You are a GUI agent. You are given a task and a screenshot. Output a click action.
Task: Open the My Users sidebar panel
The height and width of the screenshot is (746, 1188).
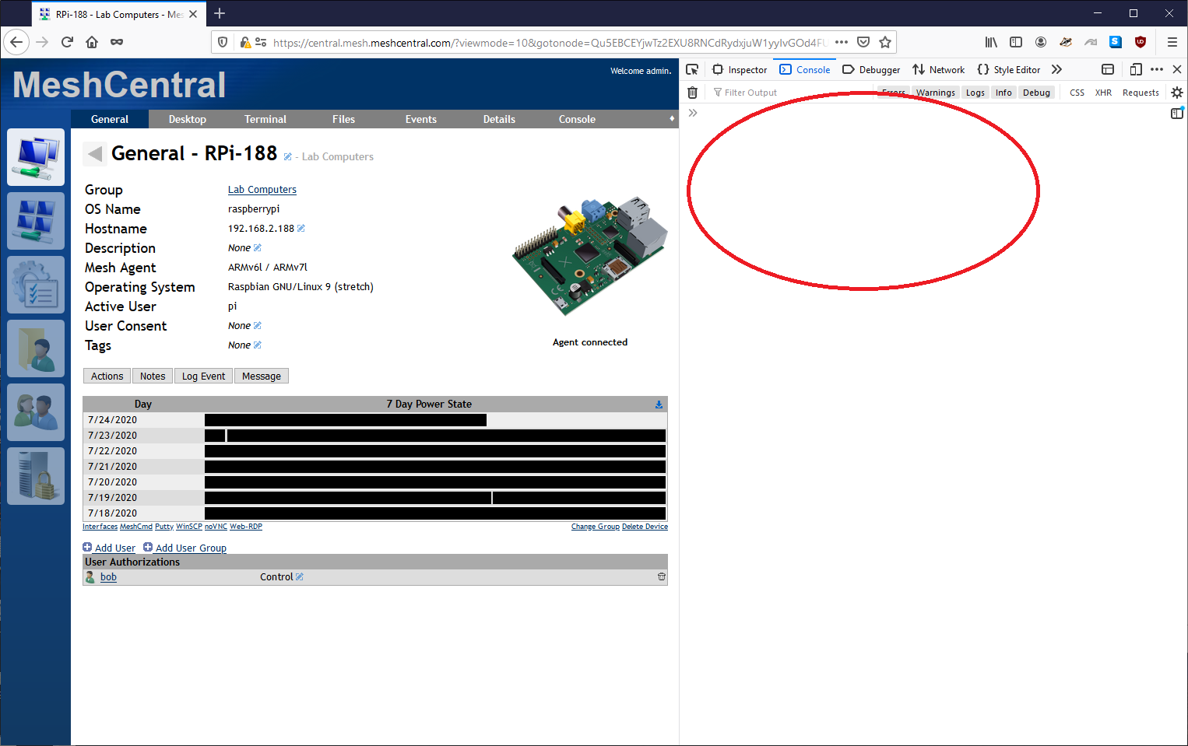(x=36, y=412)
